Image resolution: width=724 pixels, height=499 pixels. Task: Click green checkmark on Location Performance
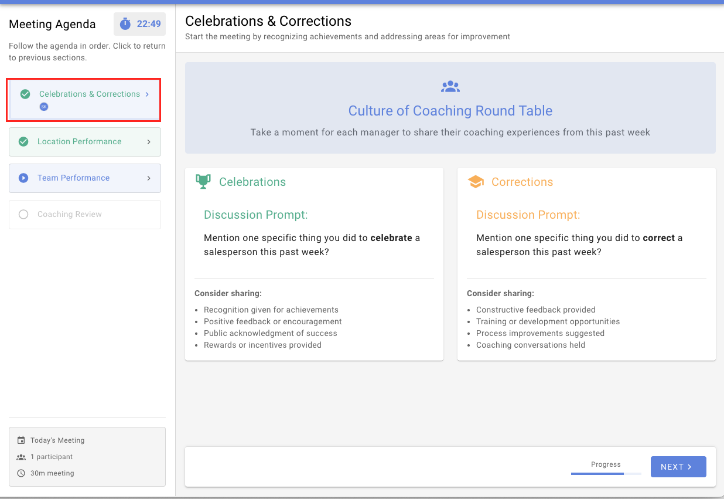click(23, 142)
